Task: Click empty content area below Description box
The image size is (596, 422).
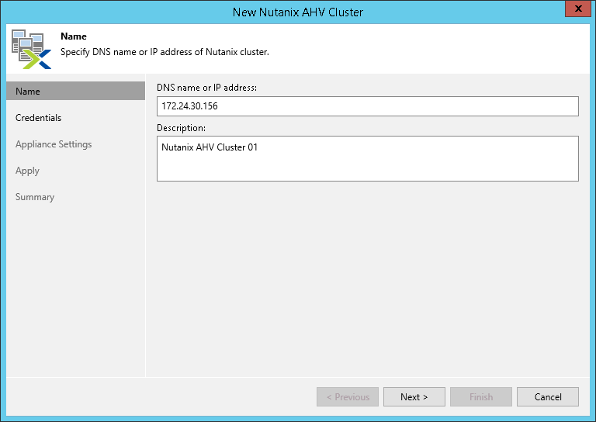Action: (x=367, y=279)
